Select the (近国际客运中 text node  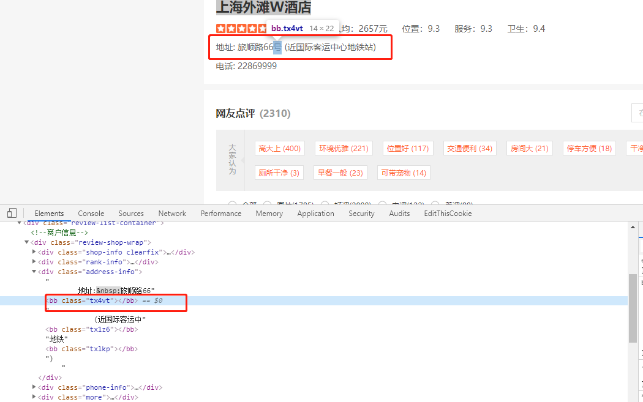click(120, 319)
